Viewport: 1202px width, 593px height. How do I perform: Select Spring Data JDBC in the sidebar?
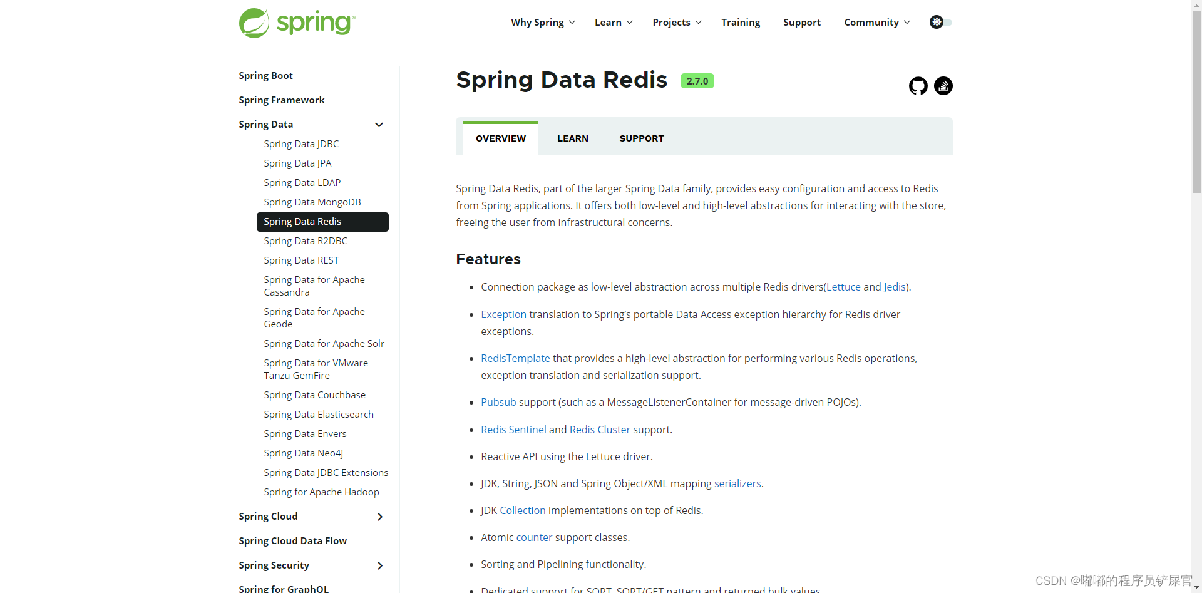pos(301,144)
